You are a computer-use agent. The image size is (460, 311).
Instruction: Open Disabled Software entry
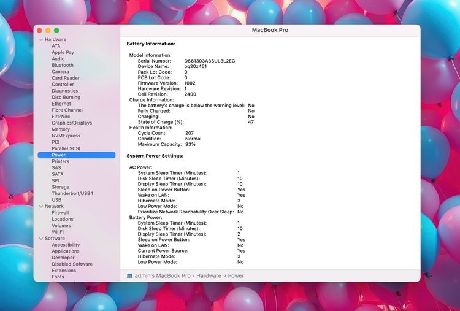pos(72,264)
